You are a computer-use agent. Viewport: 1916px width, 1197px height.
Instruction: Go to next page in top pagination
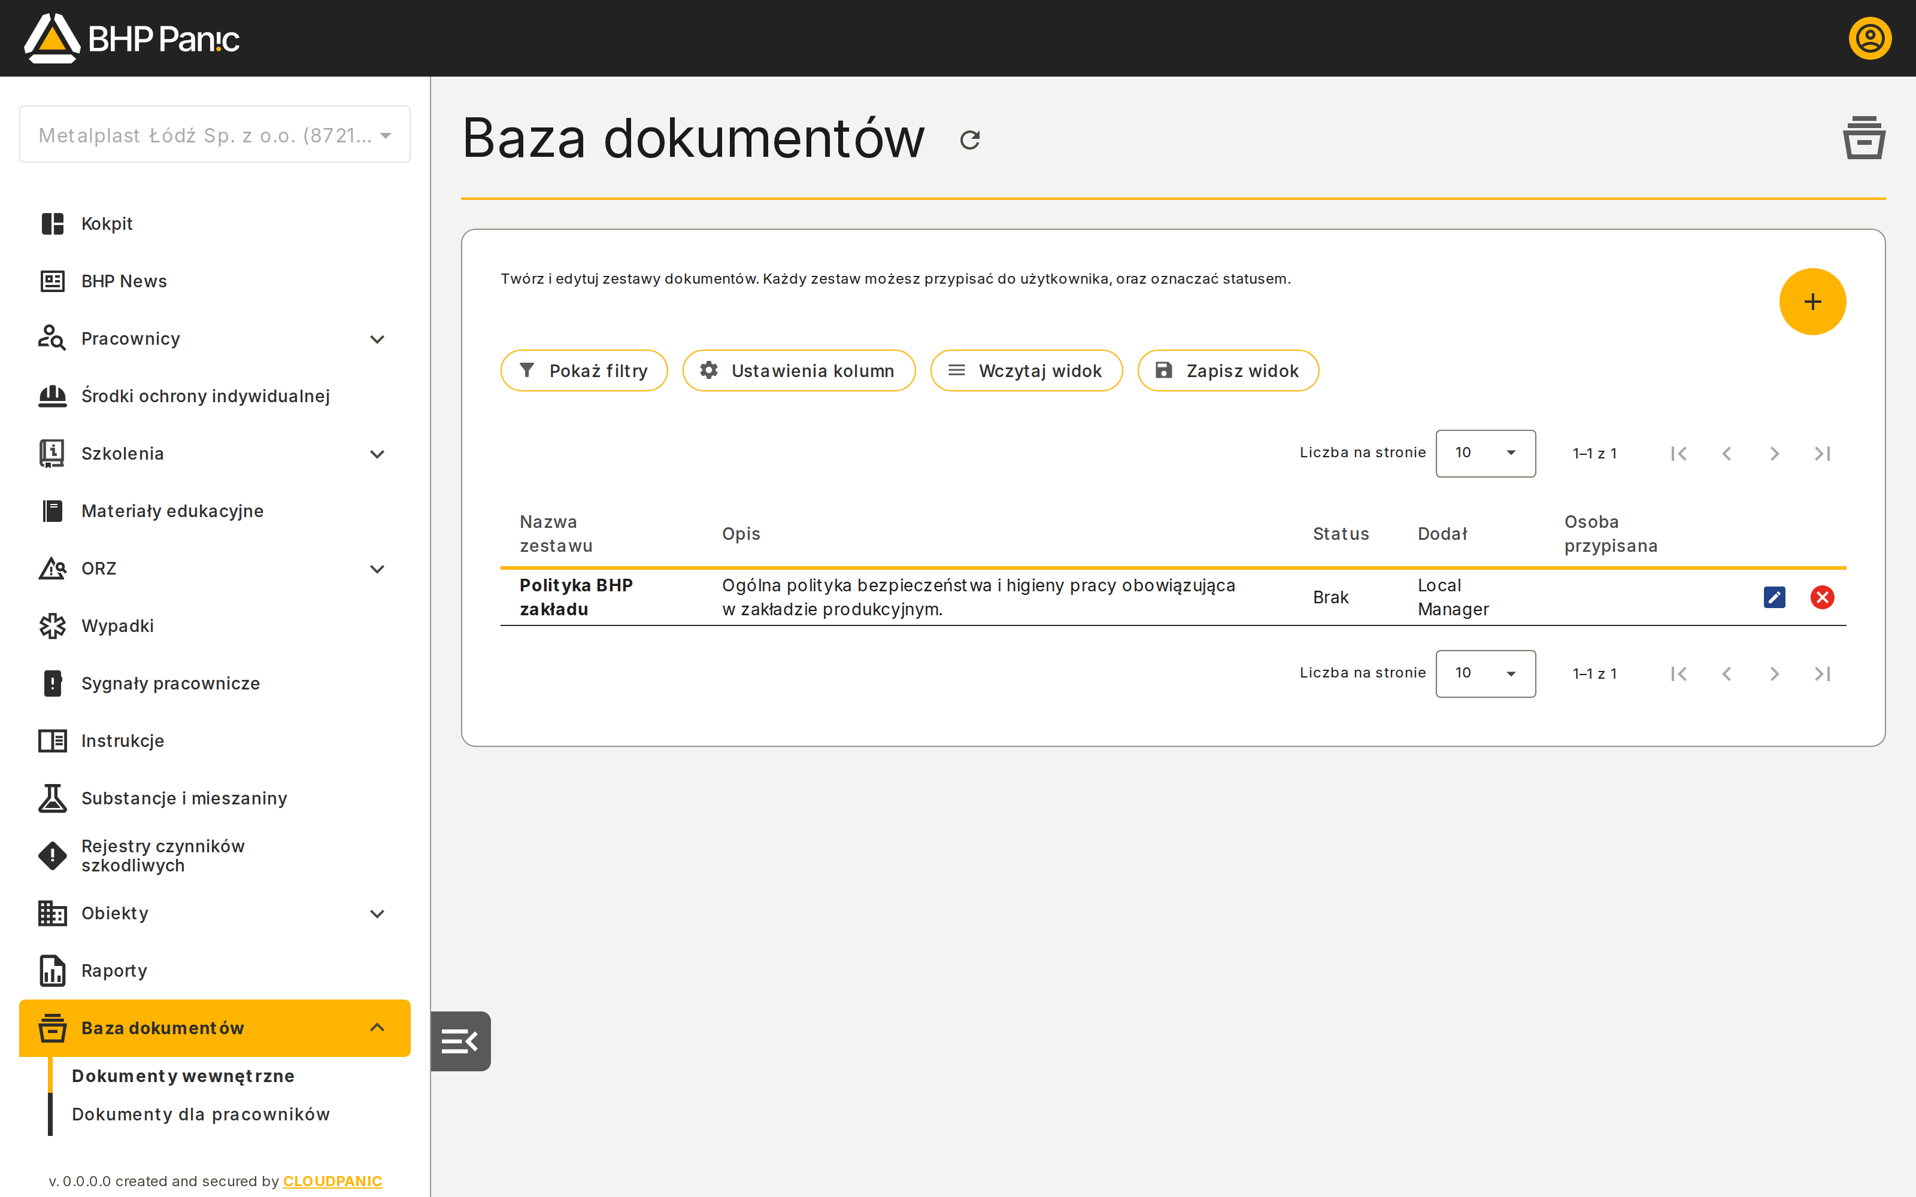[1774, 454]
